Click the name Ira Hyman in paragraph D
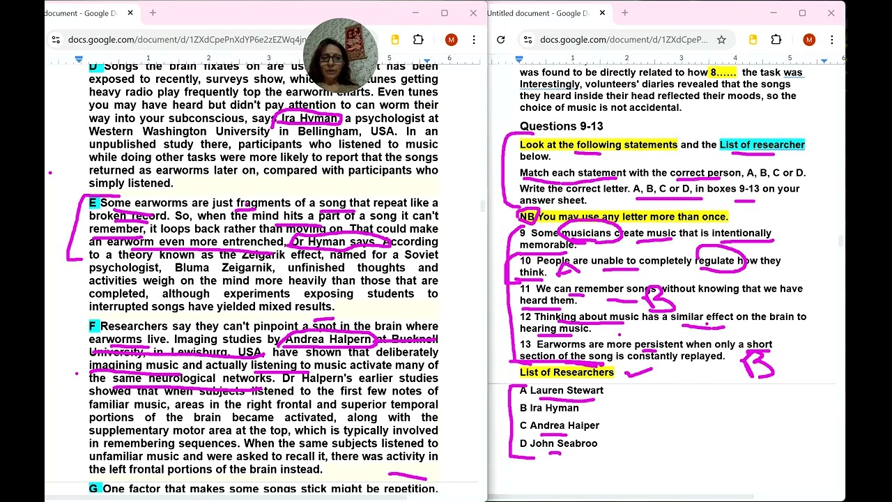 [309, 119]
